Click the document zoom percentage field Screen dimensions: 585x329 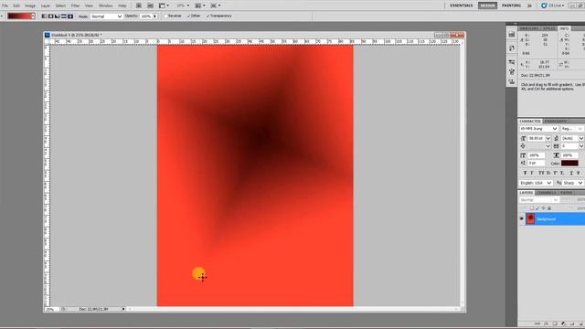51,309
